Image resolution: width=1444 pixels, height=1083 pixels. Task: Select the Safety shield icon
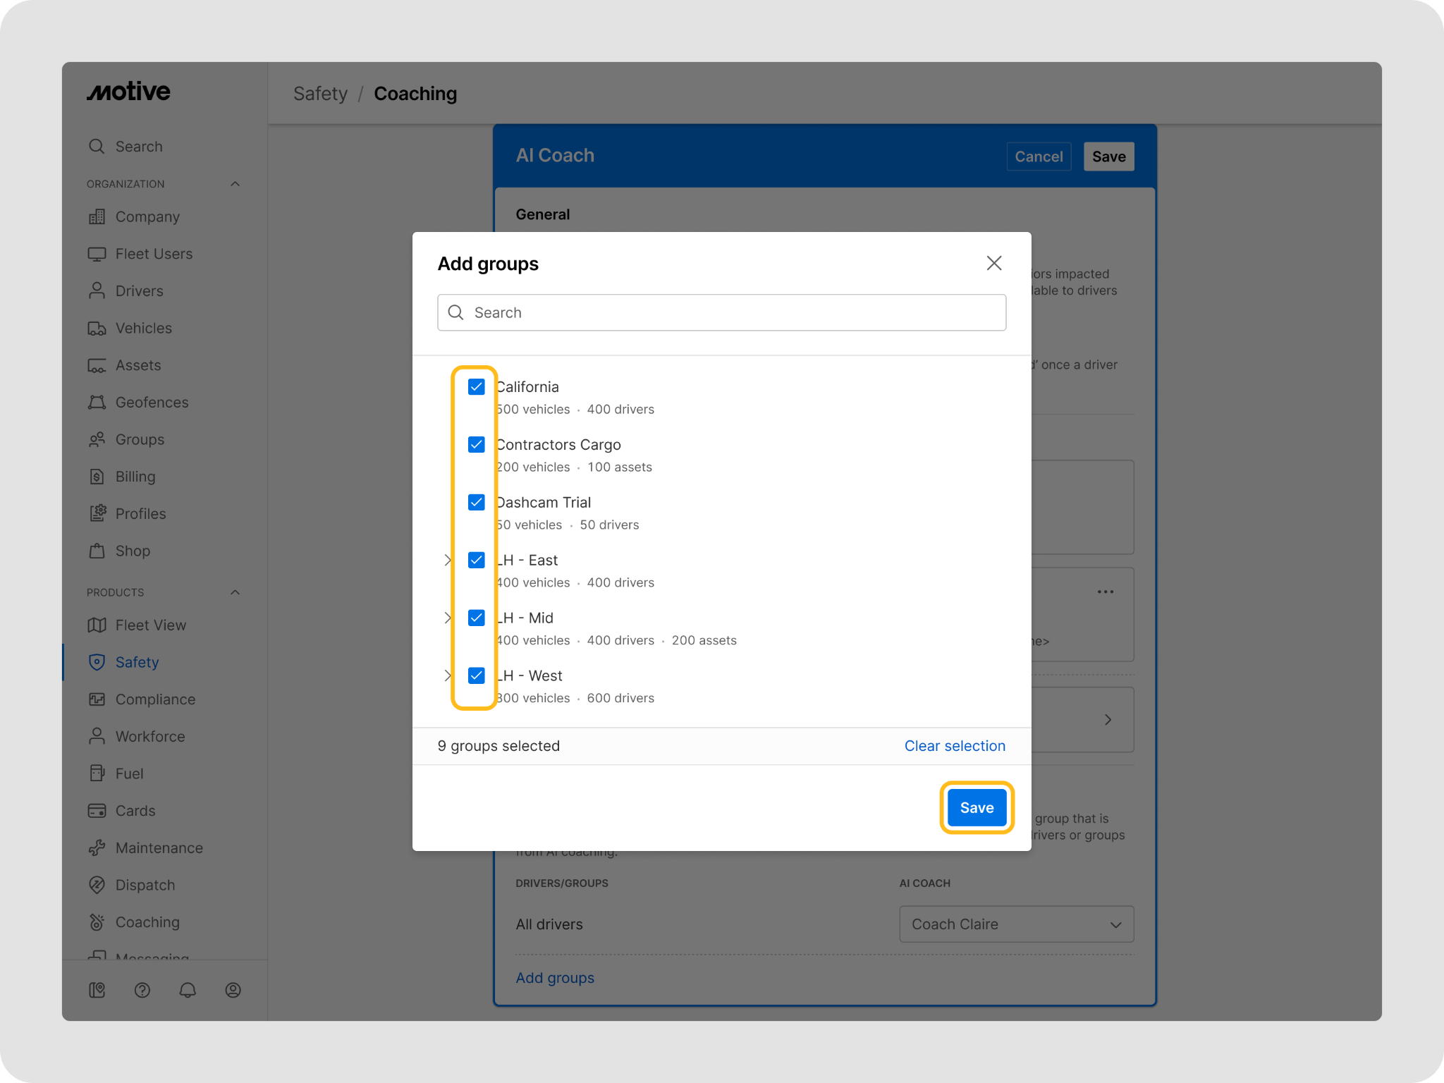pyautogui.click(x=97, y=662)
